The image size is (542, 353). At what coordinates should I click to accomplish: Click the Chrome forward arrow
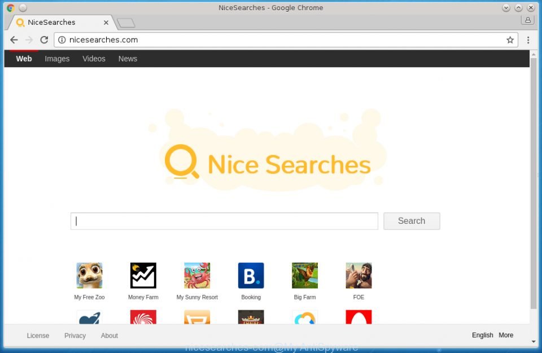pos(29,39)
